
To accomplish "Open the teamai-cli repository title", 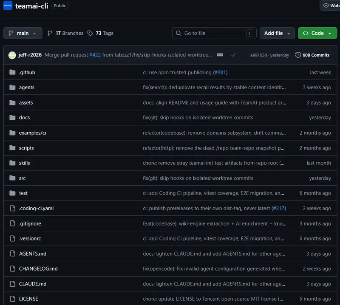I will [31, 6].
